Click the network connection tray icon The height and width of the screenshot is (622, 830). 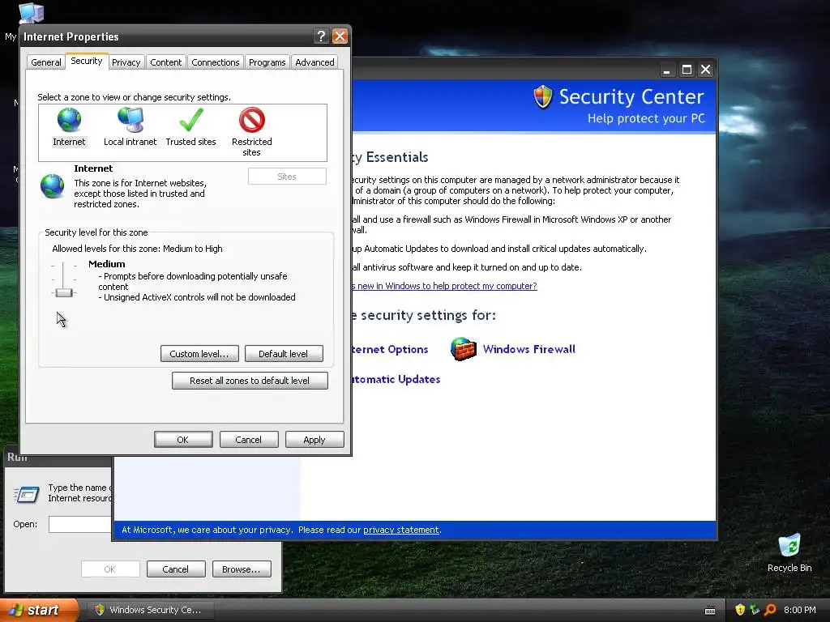pos(755,610)
